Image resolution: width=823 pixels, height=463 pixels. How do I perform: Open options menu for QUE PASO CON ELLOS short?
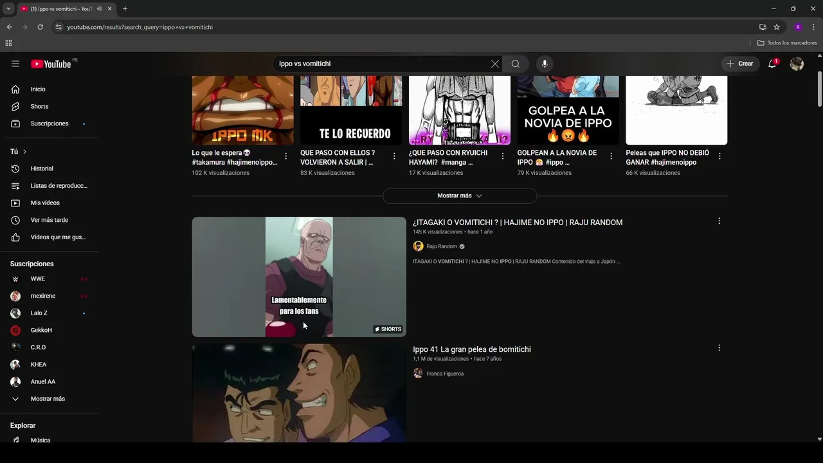click(394, 156)
